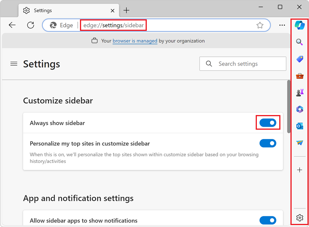The width and height of the screenshot is (309, 227).
Task: Click the favorites star in the address bar
Action: tap(260, 25)
